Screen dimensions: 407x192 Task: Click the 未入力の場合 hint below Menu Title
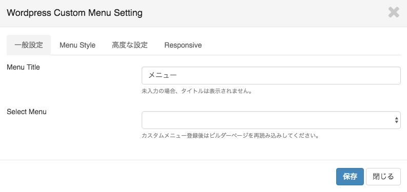(x=197, y=92)
